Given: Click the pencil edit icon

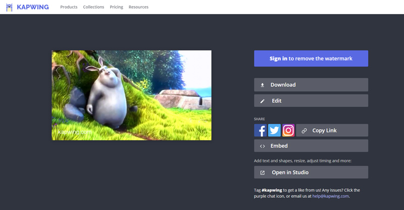Looking at the screenshot, I should (x=262, y=101).
